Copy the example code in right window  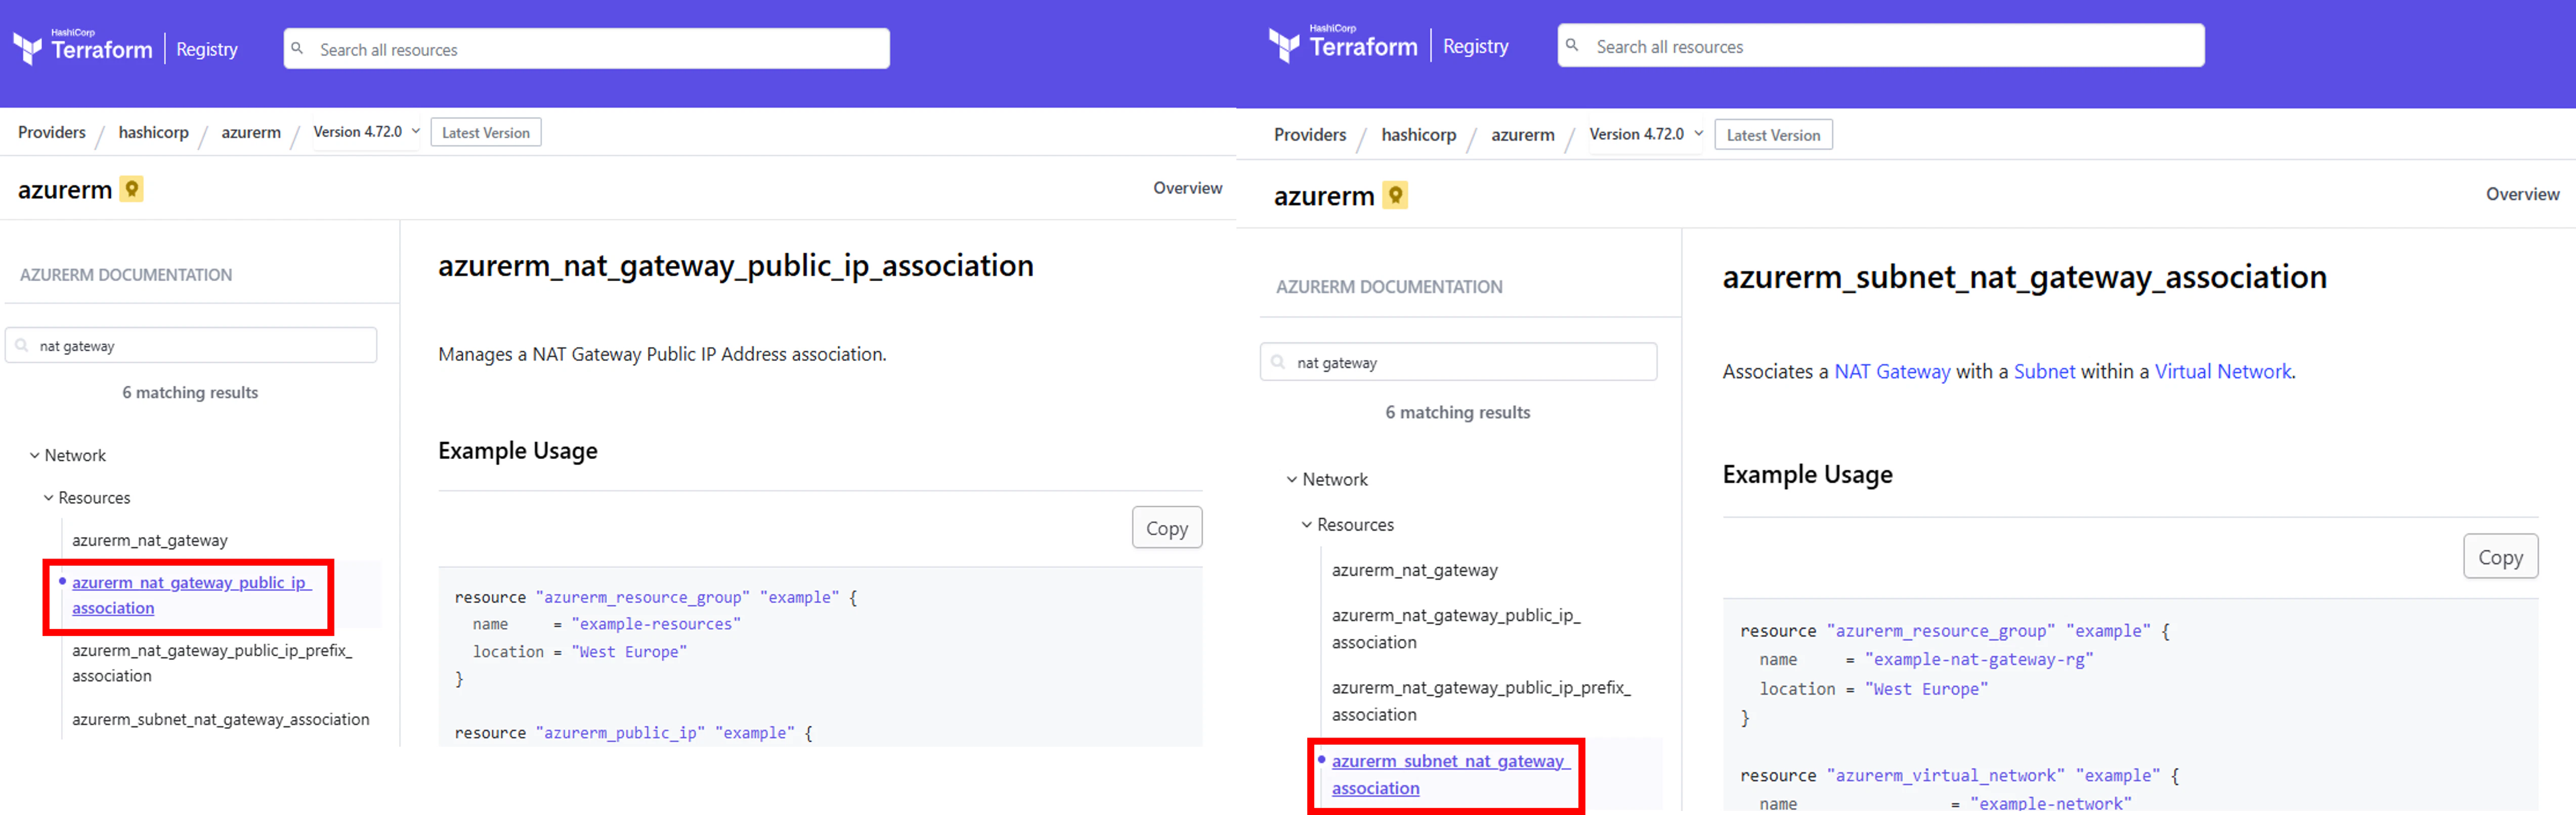pos(2500,556)
